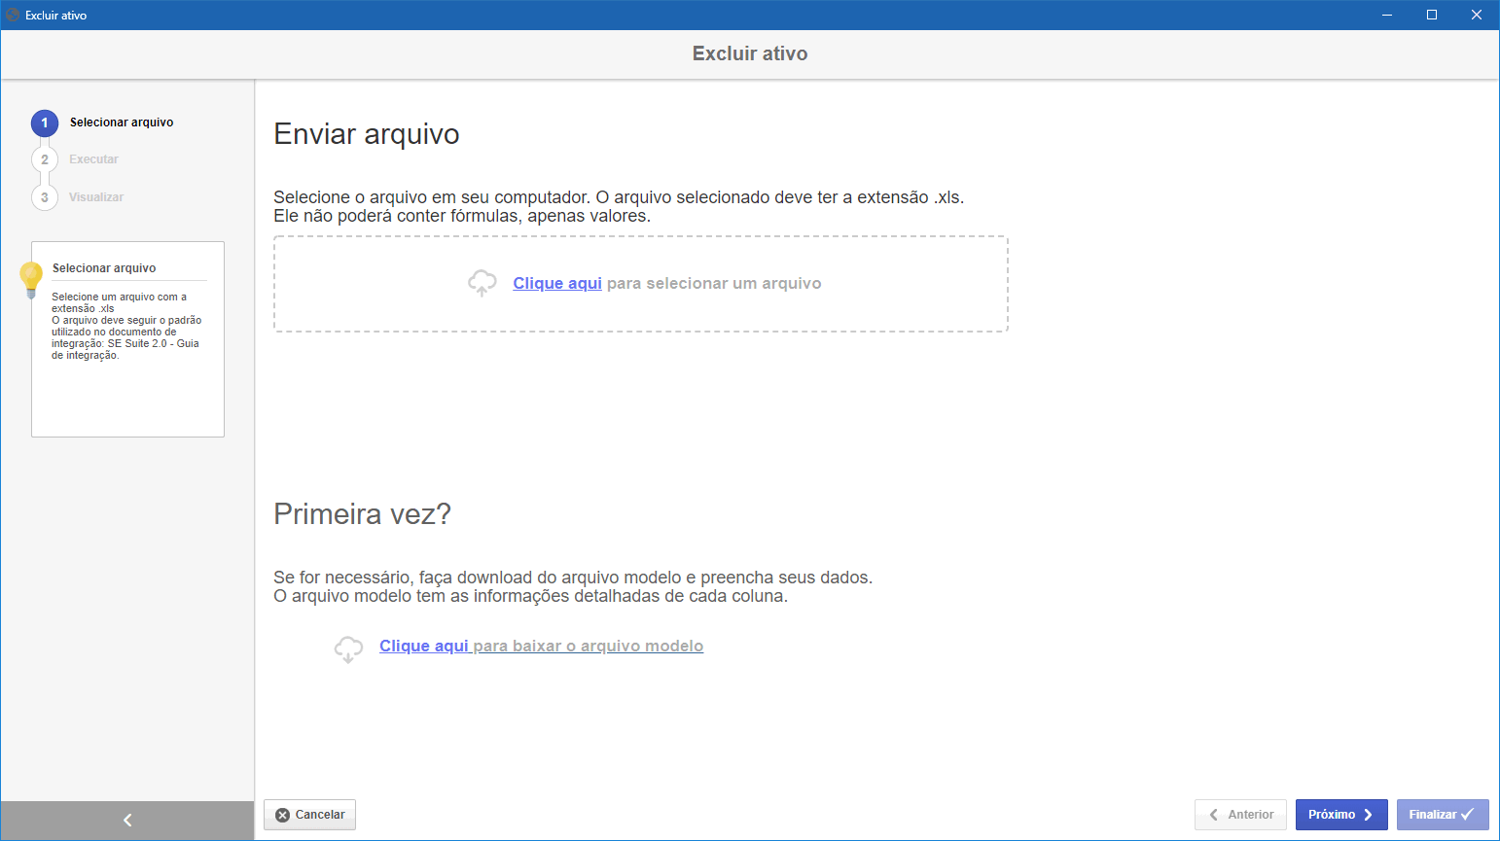
Task: Select step 2 circle Executar
Action: (x=45, y=159)
